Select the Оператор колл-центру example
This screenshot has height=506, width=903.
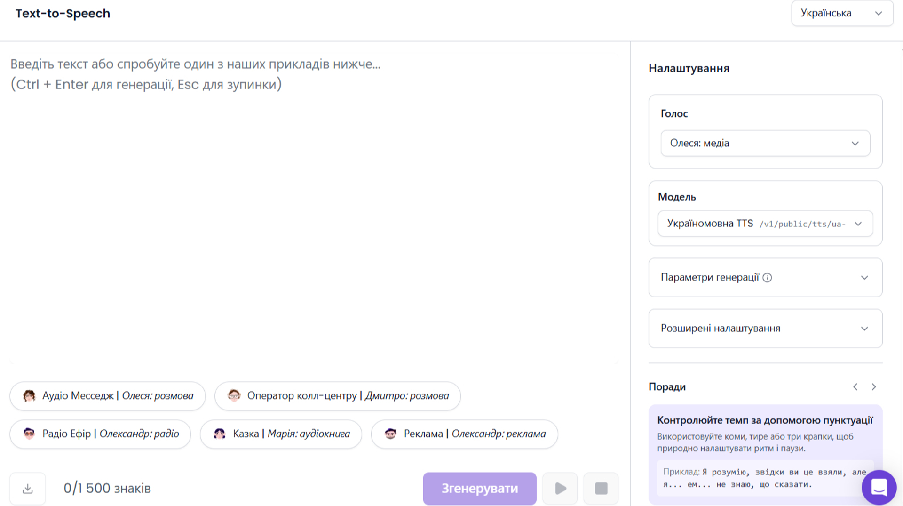pyautogui.click(x=337, y=396)
